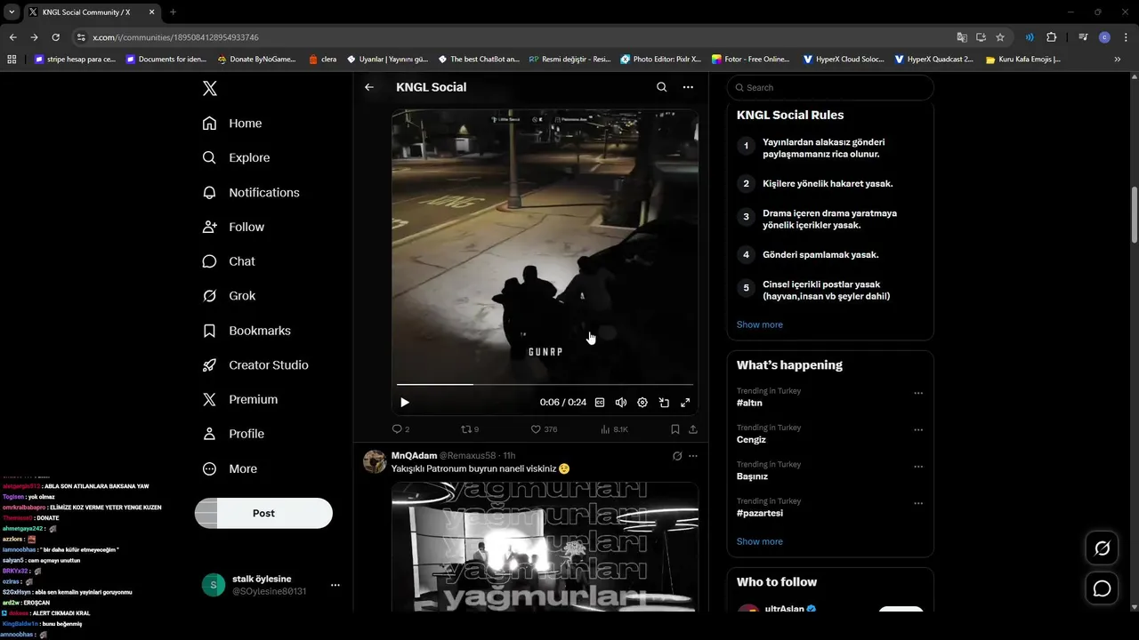Open floating chat messages button
The image size is (1139, 640).
click(1102, 588)
